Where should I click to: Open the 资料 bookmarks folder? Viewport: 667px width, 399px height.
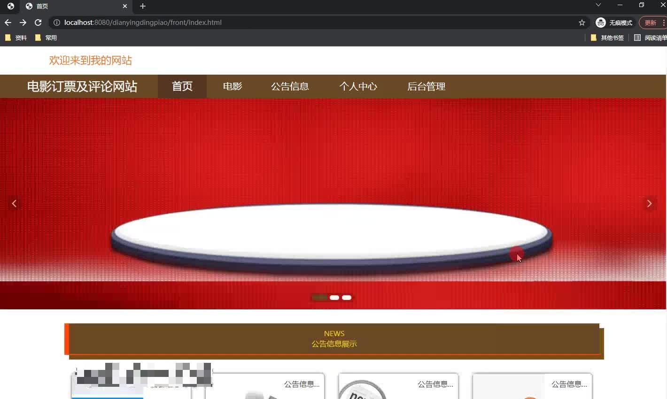click(x=16, y=38)
